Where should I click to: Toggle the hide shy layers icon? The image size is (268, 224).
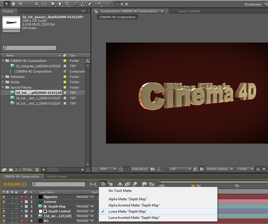pos(120,184)
